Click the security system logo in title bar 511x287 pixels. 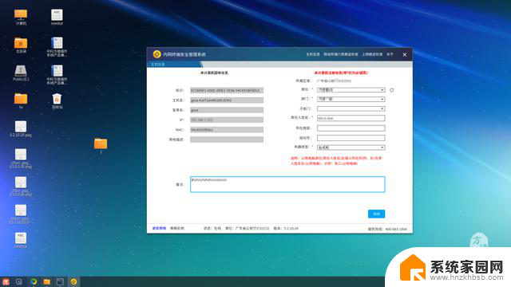(156, 54)
